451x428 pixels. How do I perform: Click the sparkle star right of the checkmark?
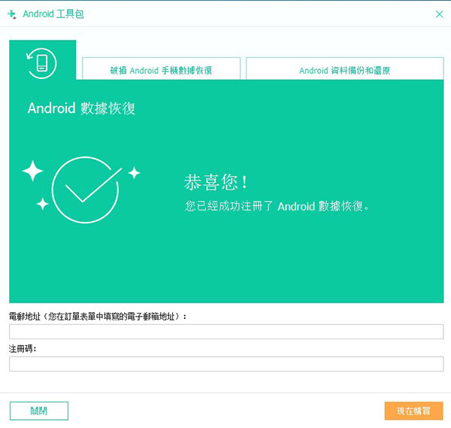(x=134, y=173)
